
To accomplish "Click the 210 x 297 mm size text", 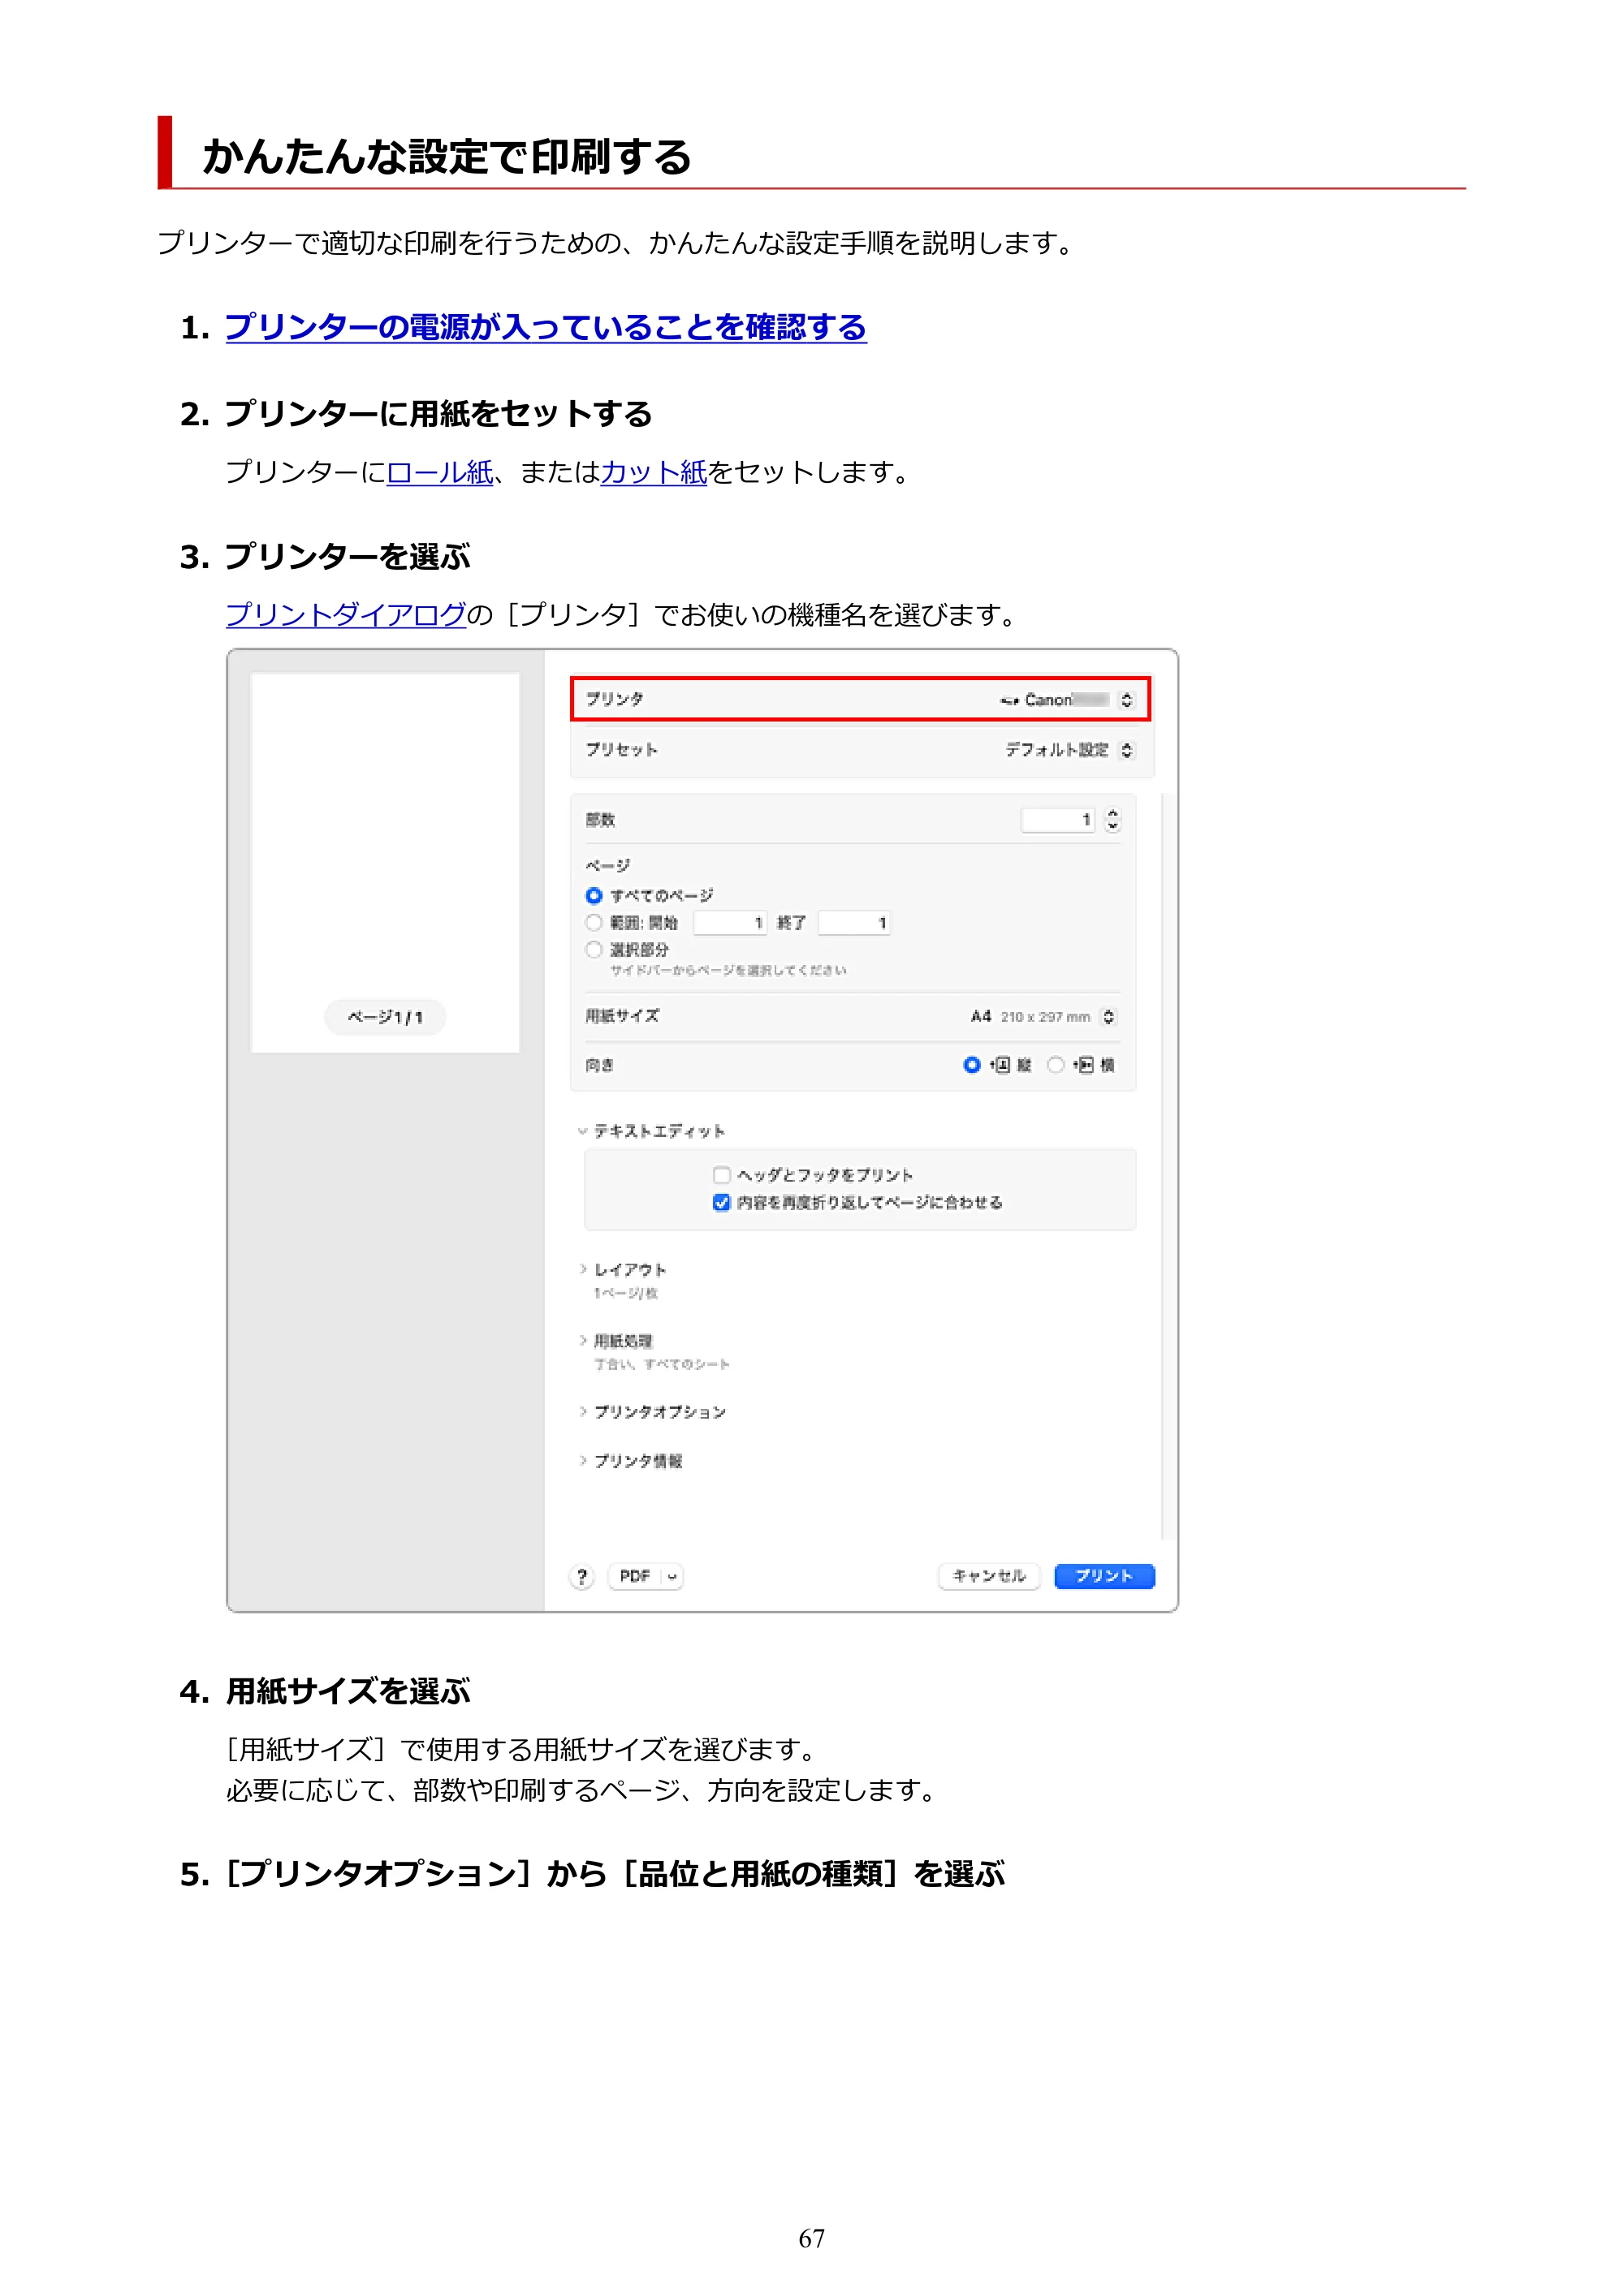I will [x=1045, y=1017].
